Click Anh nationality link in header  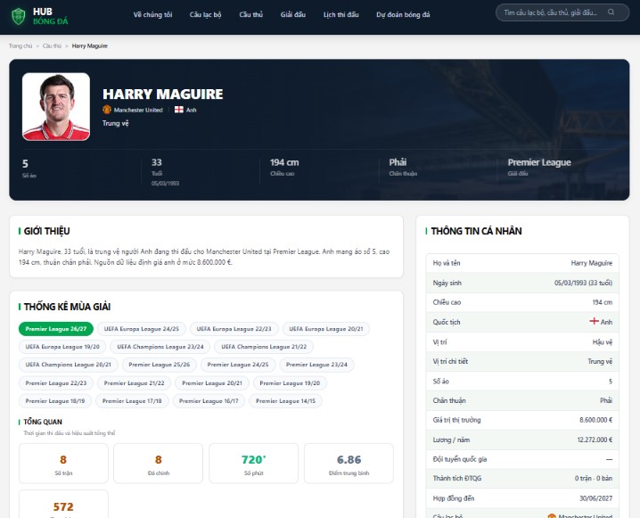tap(191, 110)
